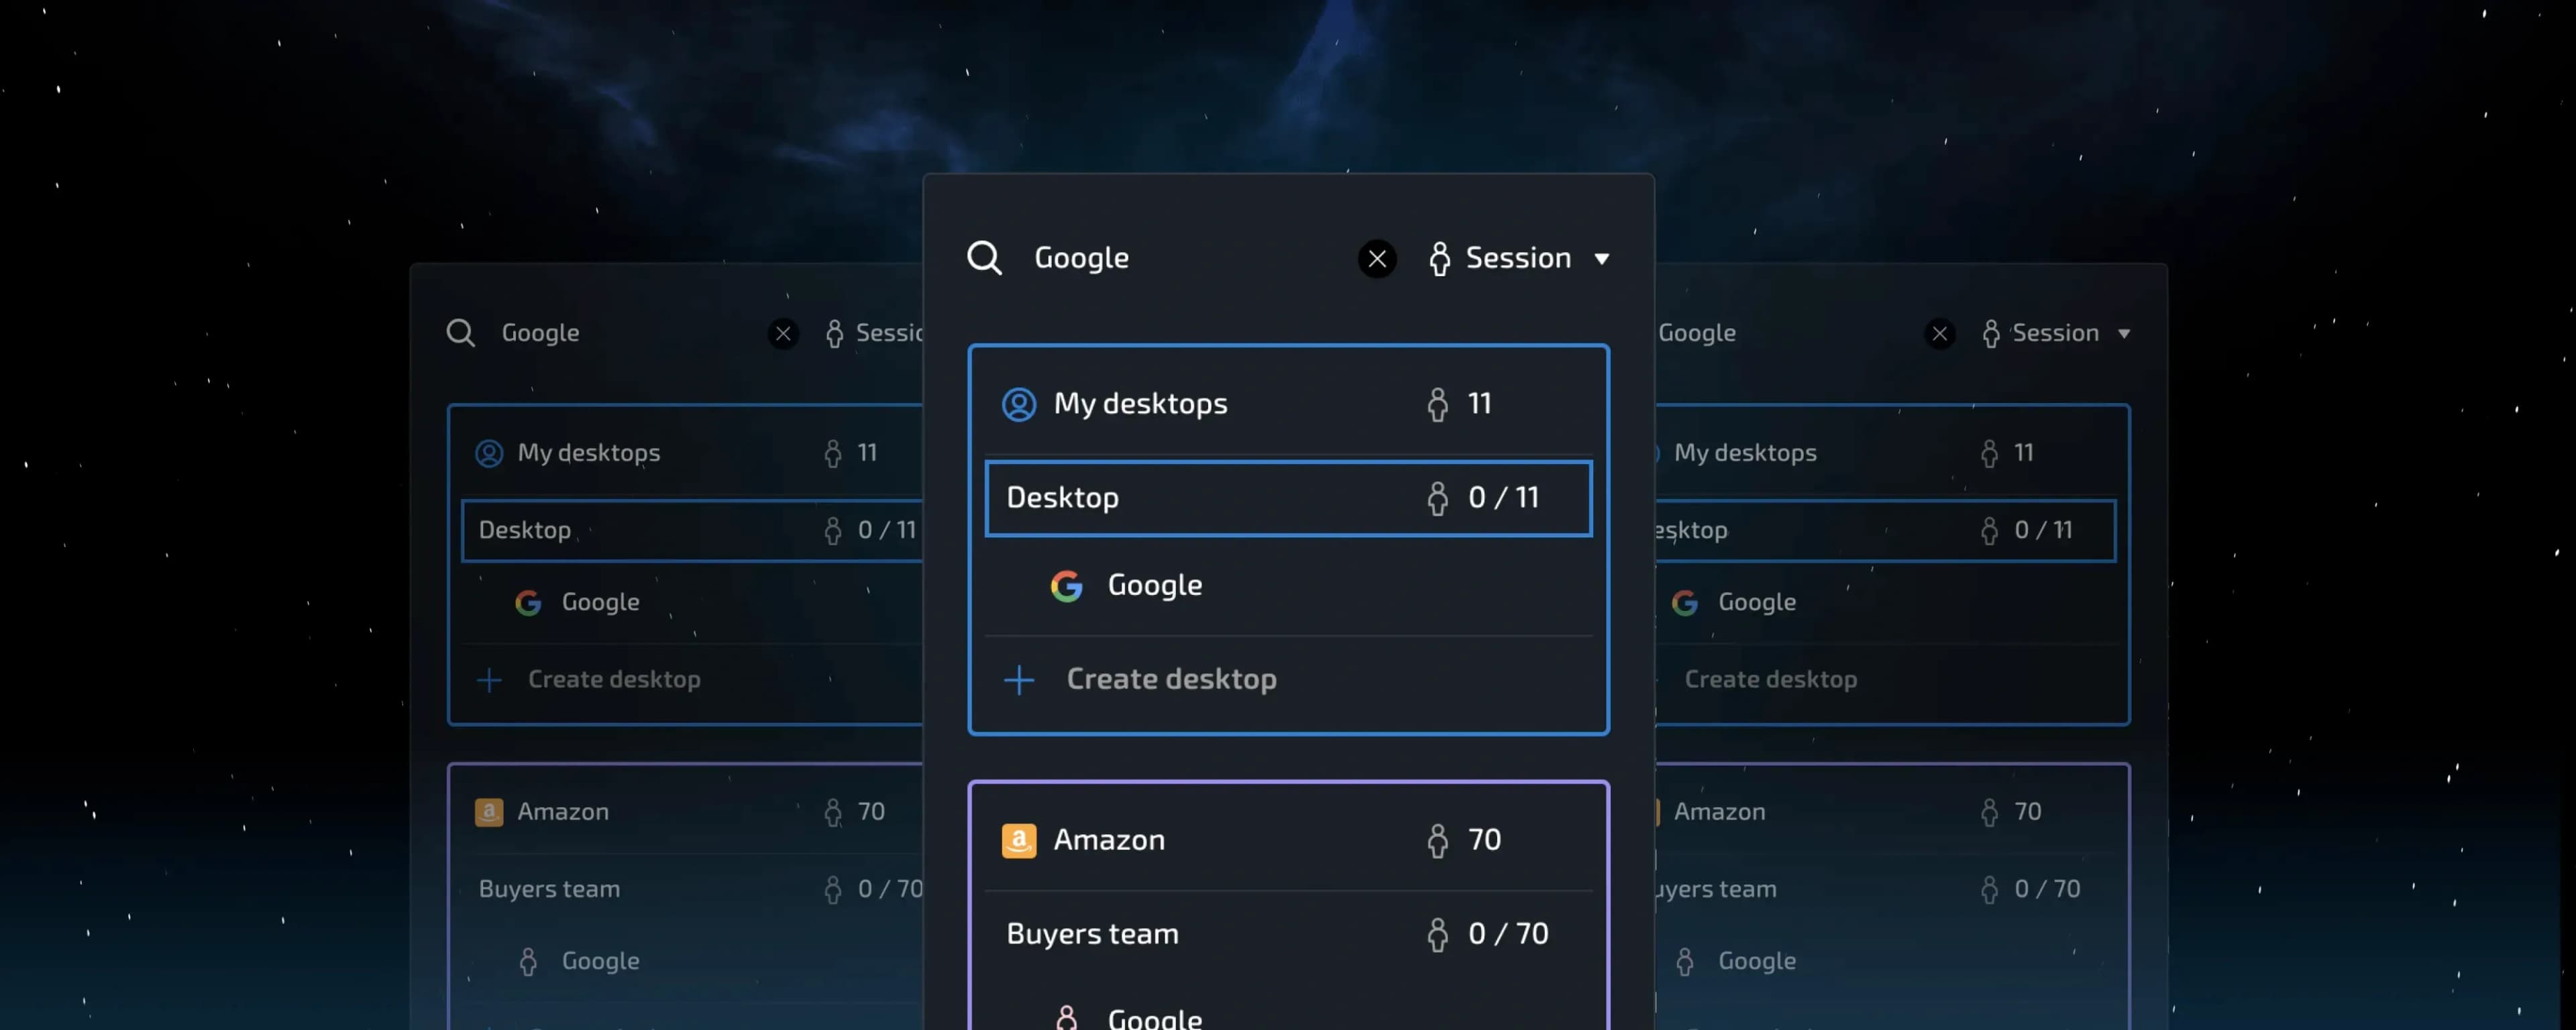Click the Amazon logo icon in center panel
The width and height of the screenshot is (2576, 1030).
[1019, 841]
